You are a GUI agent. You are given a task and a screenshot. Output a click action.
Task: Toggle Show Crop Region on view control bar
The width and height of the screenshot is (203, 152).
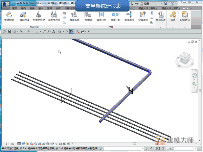44,144
